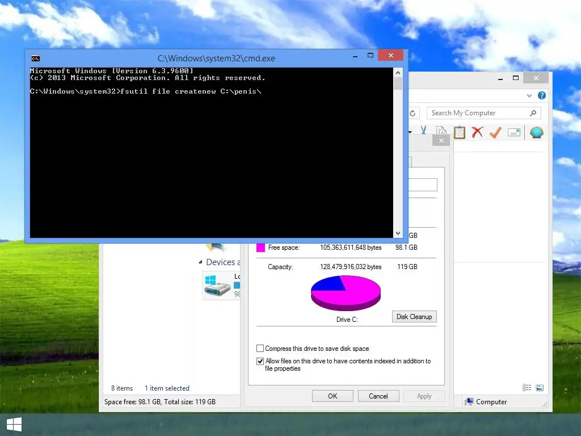Screen dimensions: 581x436
Task: Click the 8 items status text
Action: (x=122, y=388)
